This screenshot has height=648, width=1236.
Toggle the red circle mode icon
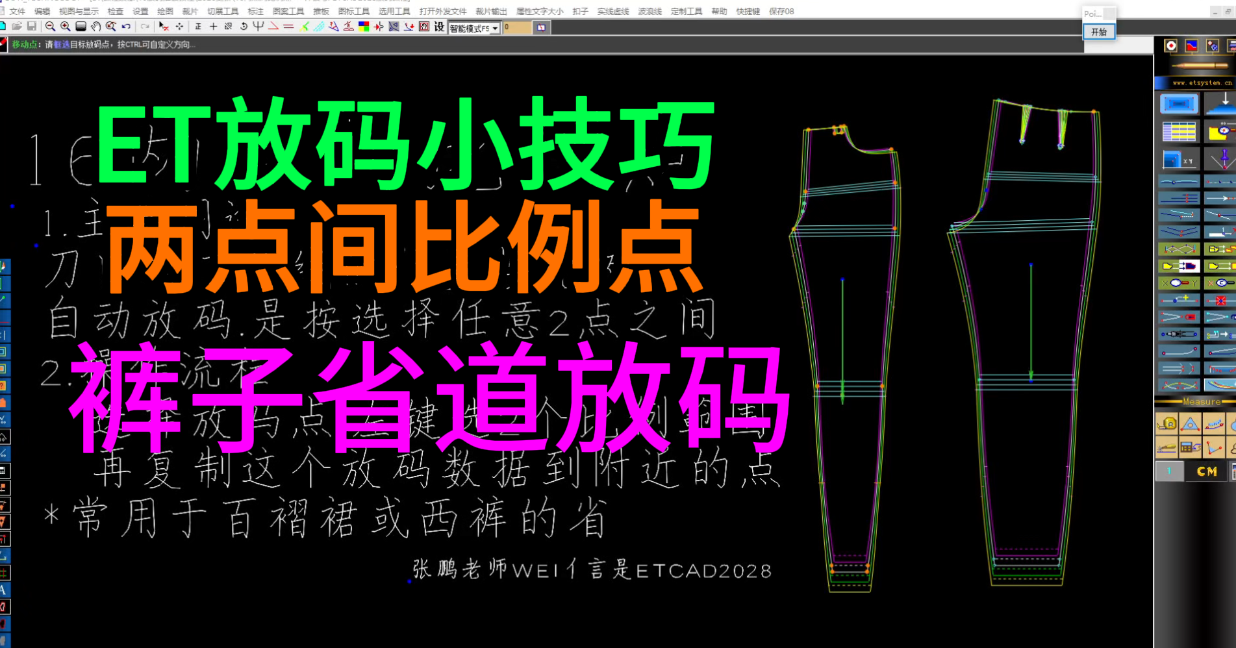coord(1171,45)
